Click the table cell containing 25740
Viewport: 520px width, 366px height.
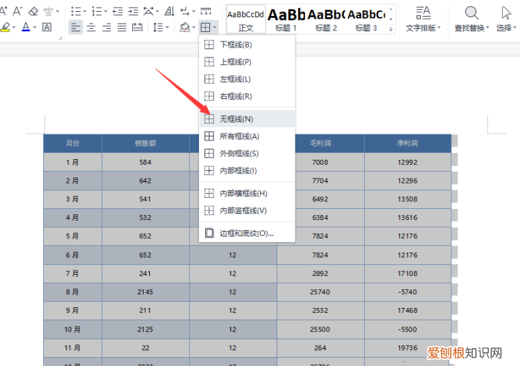(x=320, y=292)
